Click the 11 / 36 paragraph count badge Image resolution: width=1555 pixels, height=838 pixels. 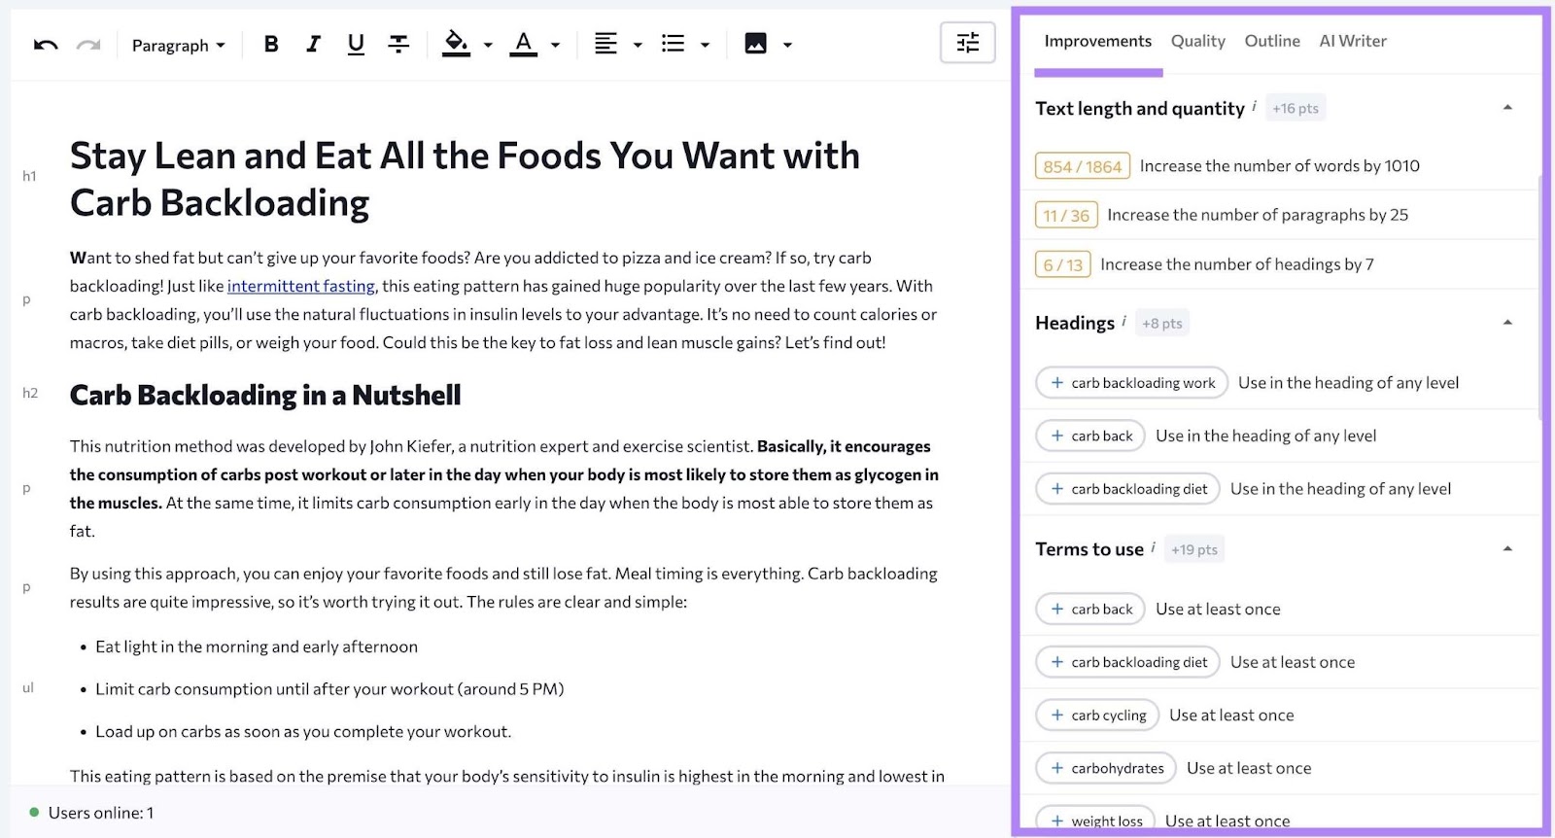(1066, 215)
